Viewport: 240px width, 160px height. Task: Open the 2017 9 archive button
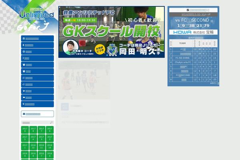click(x=25, y=130)
